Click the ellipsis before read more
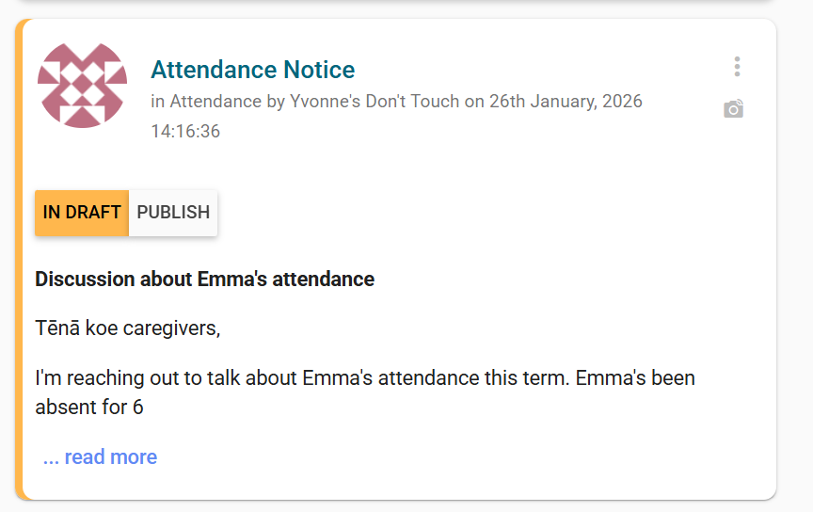 click(x=51, y=457)
